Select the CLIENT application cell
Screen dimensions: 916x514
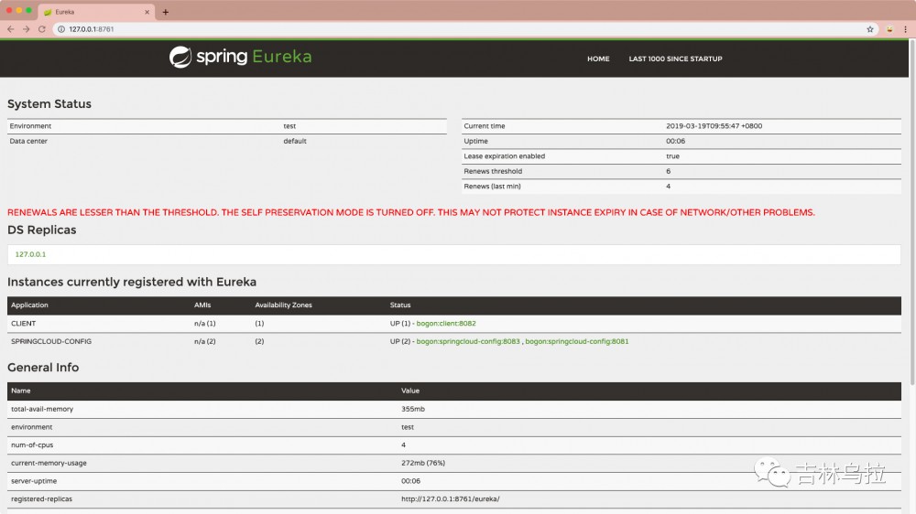(x=24, y=323)
